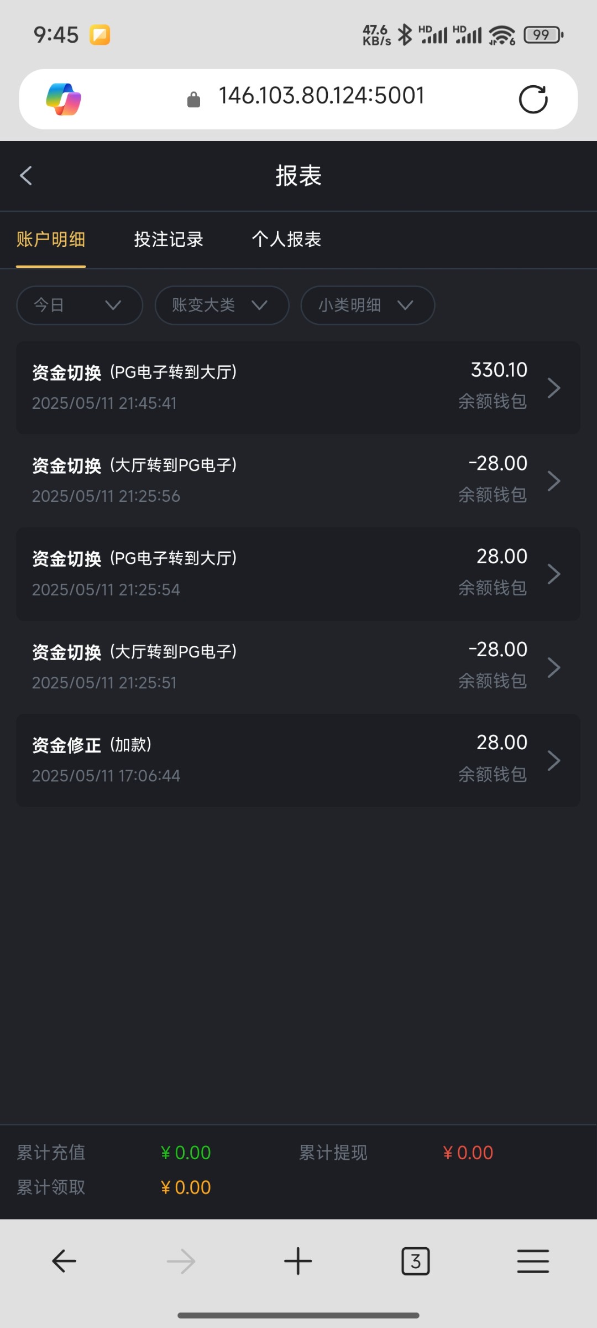Tap the lock icon beside the URL
The width and height of the screenshot is (597, 1328).
[193, 100]
